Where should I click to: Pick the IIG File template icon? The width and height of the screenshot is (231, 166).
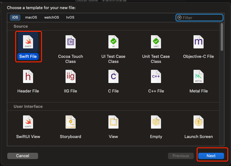click(71, 76)
